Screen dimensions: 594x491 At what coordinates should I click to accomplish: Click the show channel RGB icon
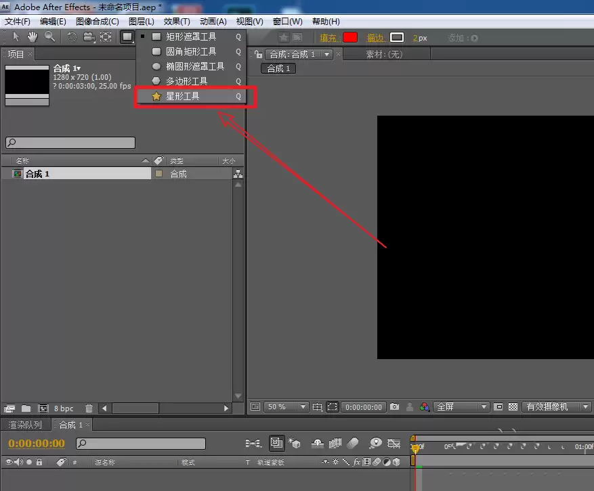[424, 406]
